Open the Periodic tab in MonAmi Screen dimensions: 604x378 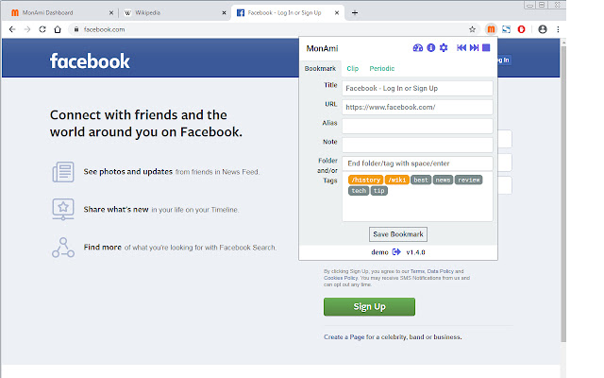point(381,68)
